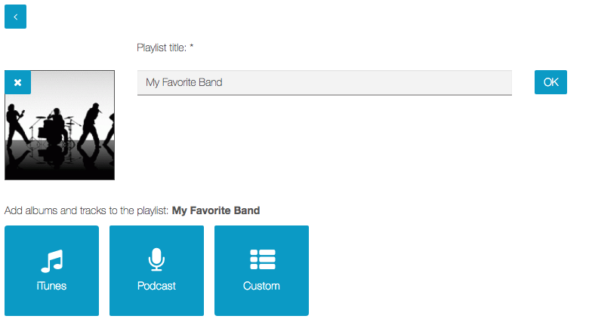The height and width of the screenshot is (322, 589).
Task: Click the music note icon for iTunes
Action: 51,261
